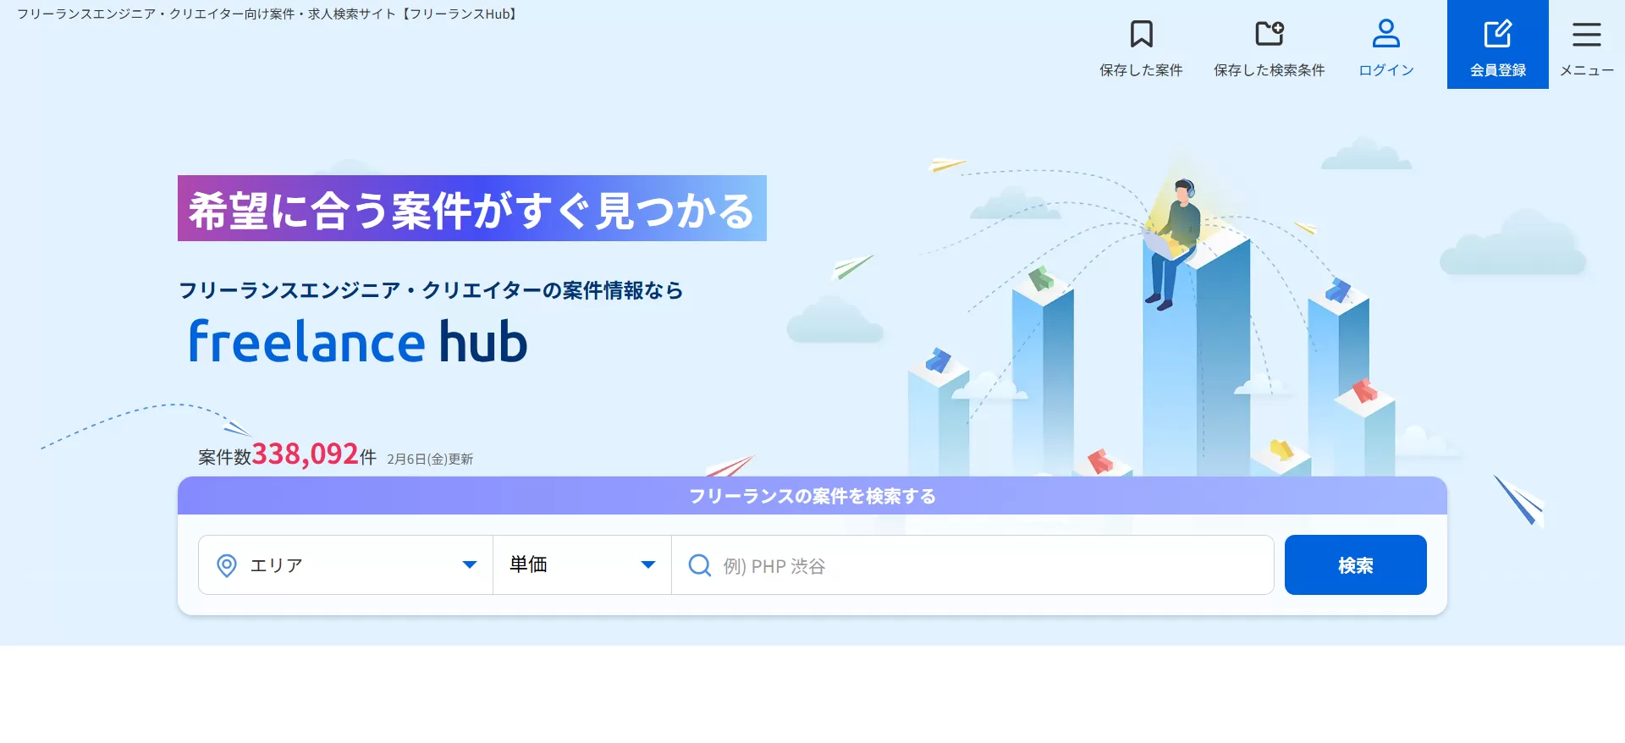The image size is (1625, 743).
Task: Click the location pin icon in エリア
Action: 227,565
